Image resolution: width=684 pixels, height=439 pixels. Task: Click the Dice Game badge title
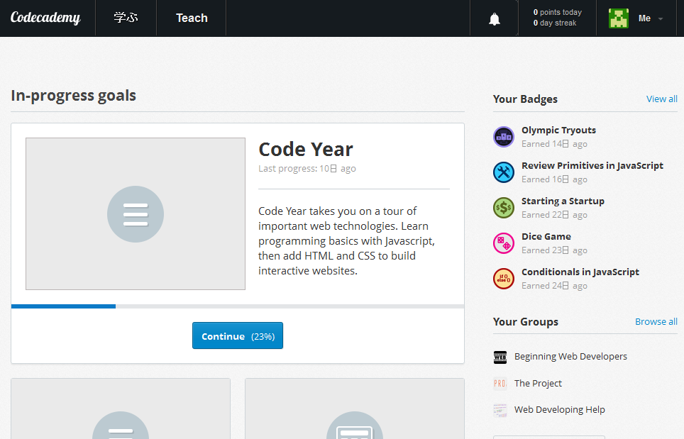click(x=546, y=236)
